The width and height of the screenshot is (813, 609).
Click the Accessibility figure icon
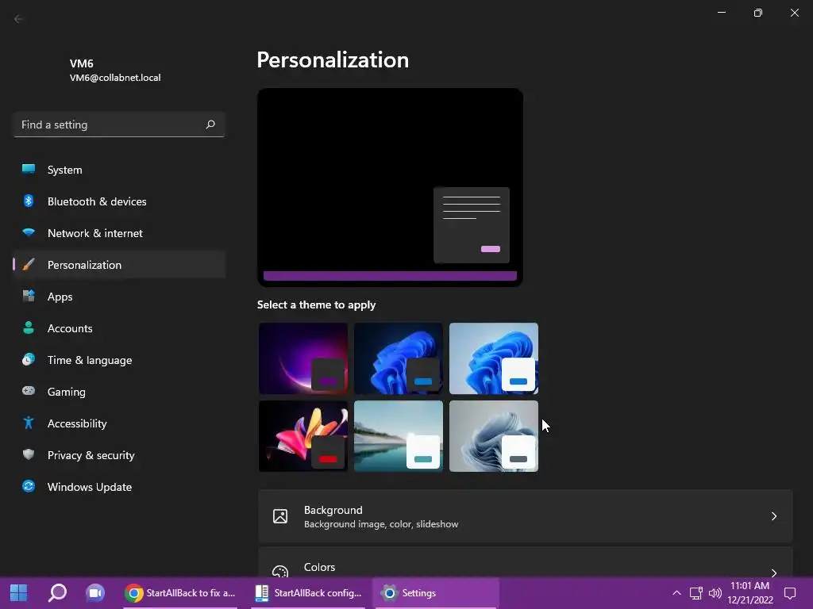pyautogui.click(x=29, y=423)
